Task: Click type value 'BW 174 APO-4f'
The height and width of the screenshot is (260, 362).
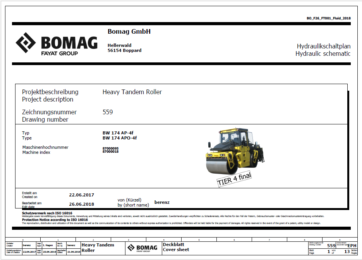Action: pyautogui.click(x=120, y=138)
